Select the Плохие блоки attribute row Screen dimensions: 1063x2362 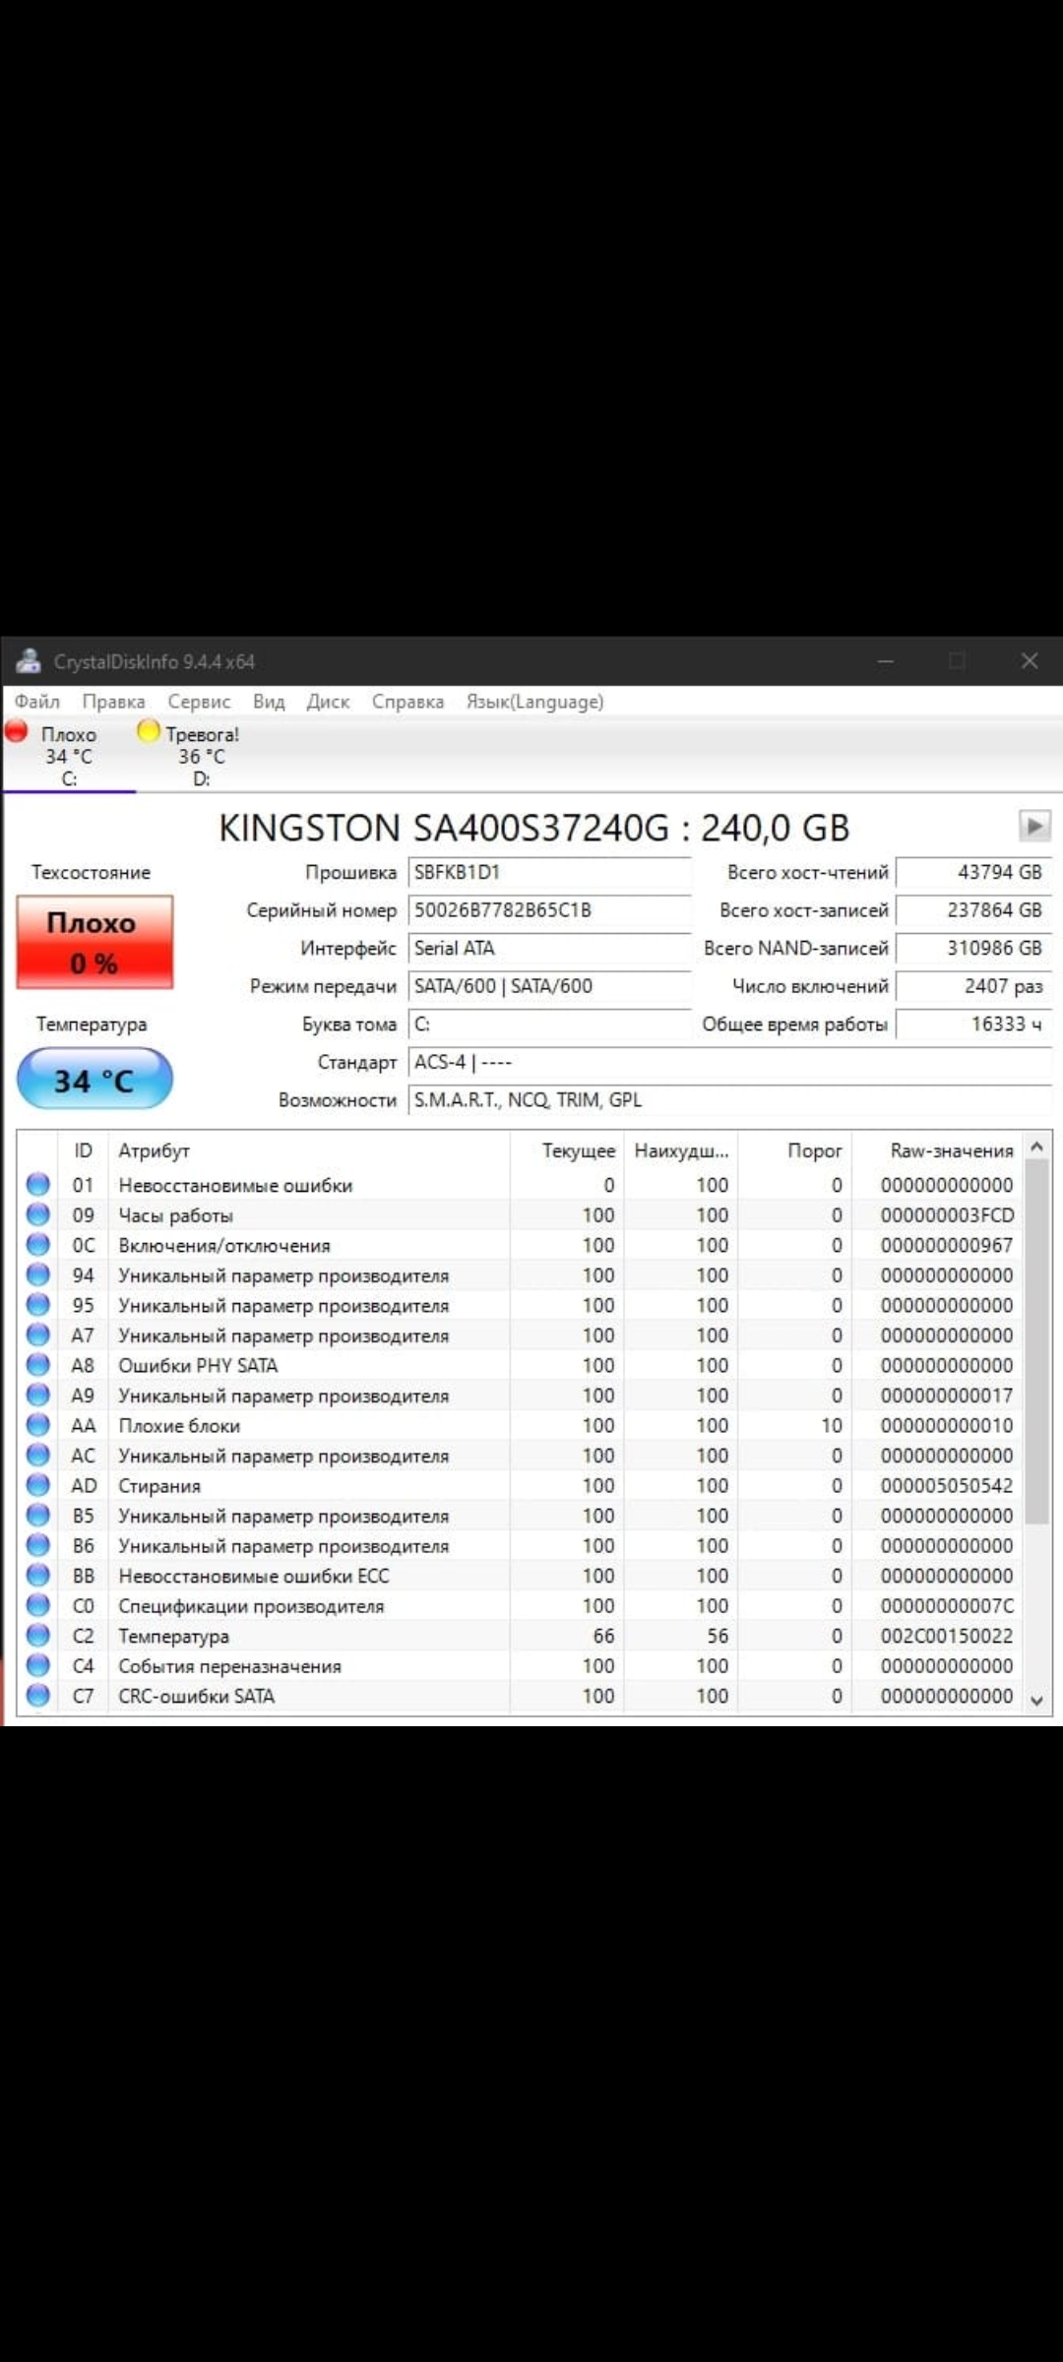tap(521, 1425)
